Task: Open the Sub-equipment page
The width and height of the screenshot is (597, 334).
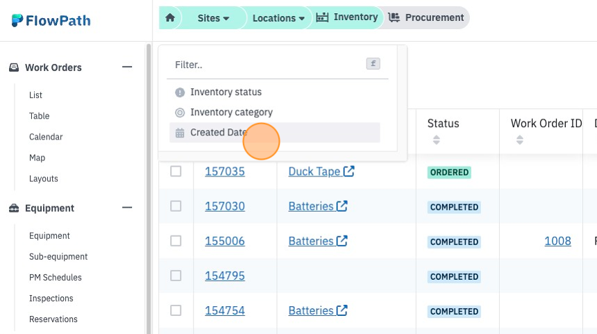Action: 58,257
